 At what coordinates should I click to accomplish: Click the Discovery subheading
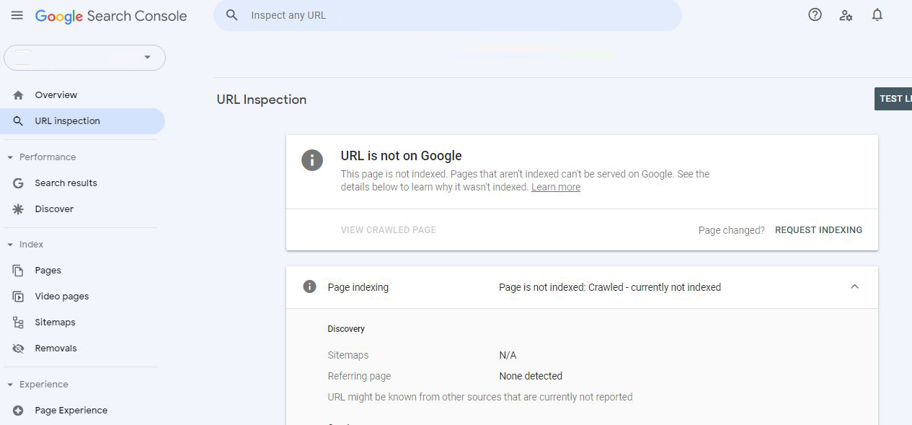(x=346, y=329)
